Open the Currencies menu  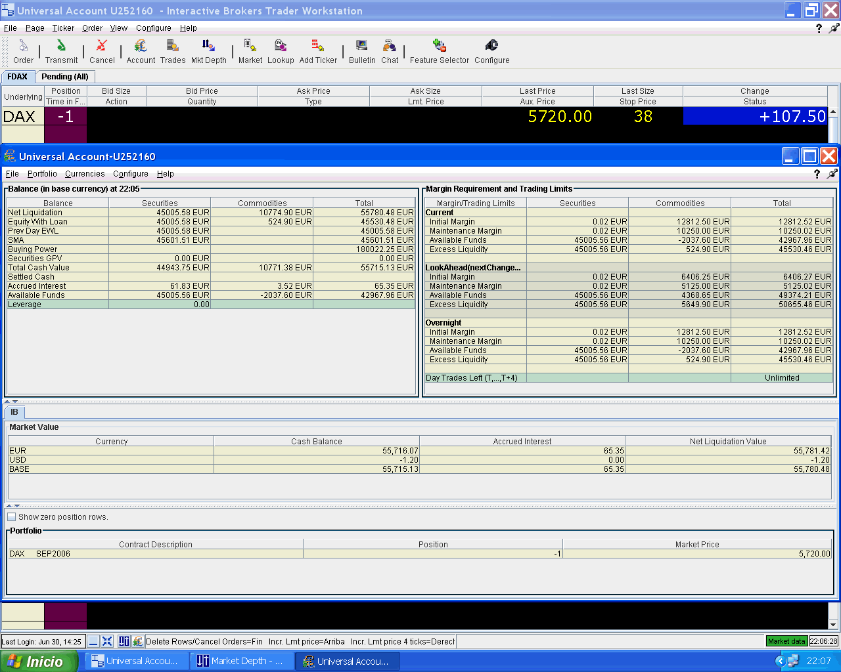[85, 174]
